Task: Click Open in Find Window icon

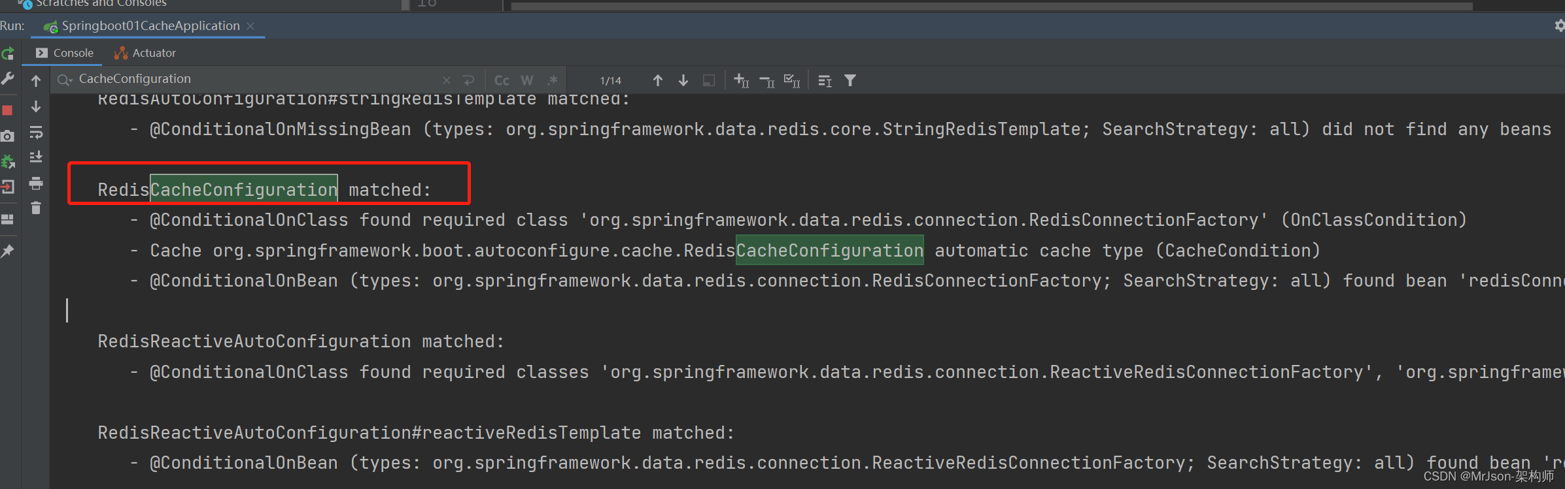Action: coord(825,81)
